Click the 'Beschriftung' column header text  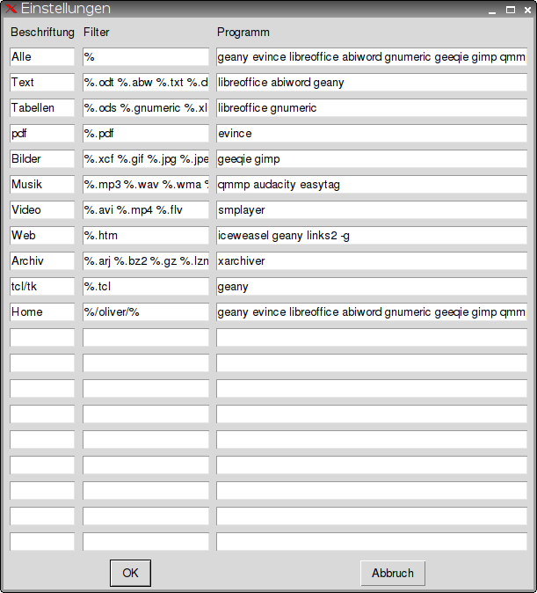42,33
